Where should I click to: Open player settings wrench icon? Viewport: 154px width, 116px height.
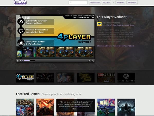tap(89, 61)
